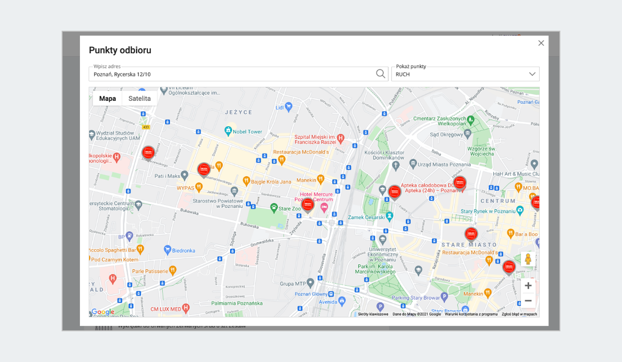Open the Skróty klawiszowe link
The image size is (622, 362).
373,314
